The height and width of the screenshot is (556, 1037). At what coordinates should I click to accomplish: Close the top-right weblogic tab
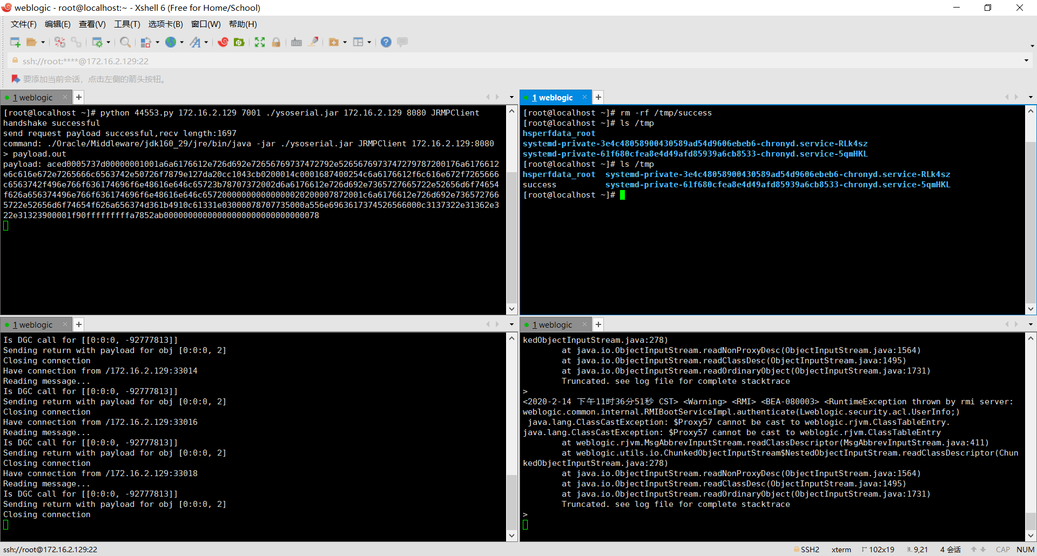pyautogui.click(x=584, y=97)
